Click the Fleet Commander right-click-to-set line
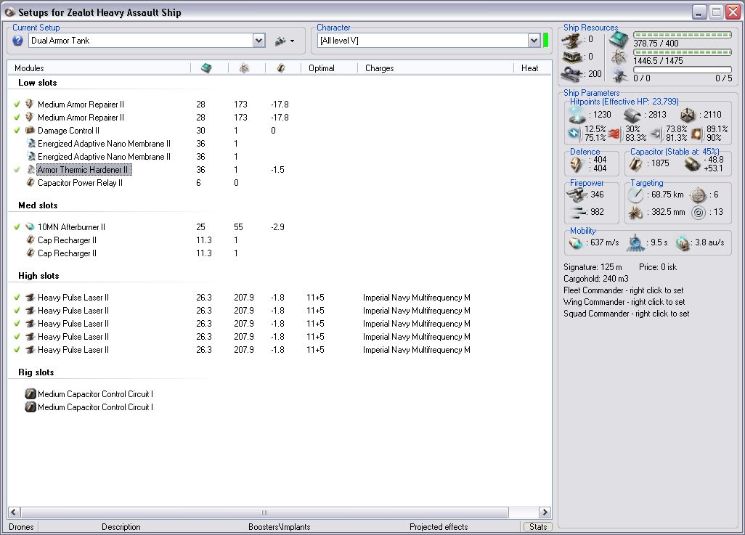The height and width of the screenshot is (535, 745). point(624,290)
